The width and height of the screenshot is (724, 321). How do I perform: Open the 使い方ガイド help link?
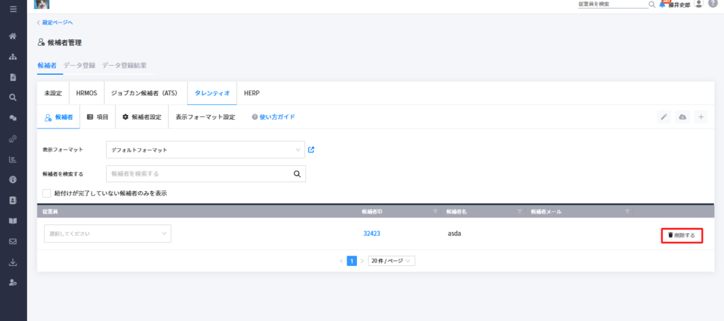(x=274, y=117)
